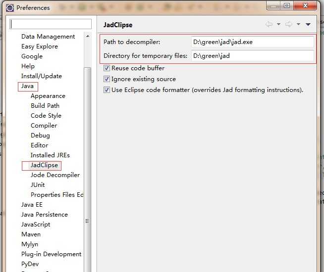This screenshot has height=272, width=324.
Task: Click the Preferences window Eclipse icon
Action: 10,8
